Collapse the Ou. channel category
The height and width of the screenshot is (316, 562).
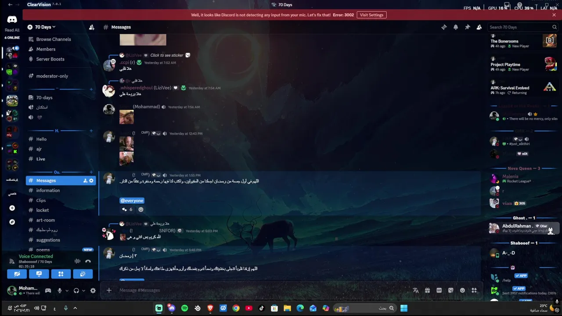(57, 172)
